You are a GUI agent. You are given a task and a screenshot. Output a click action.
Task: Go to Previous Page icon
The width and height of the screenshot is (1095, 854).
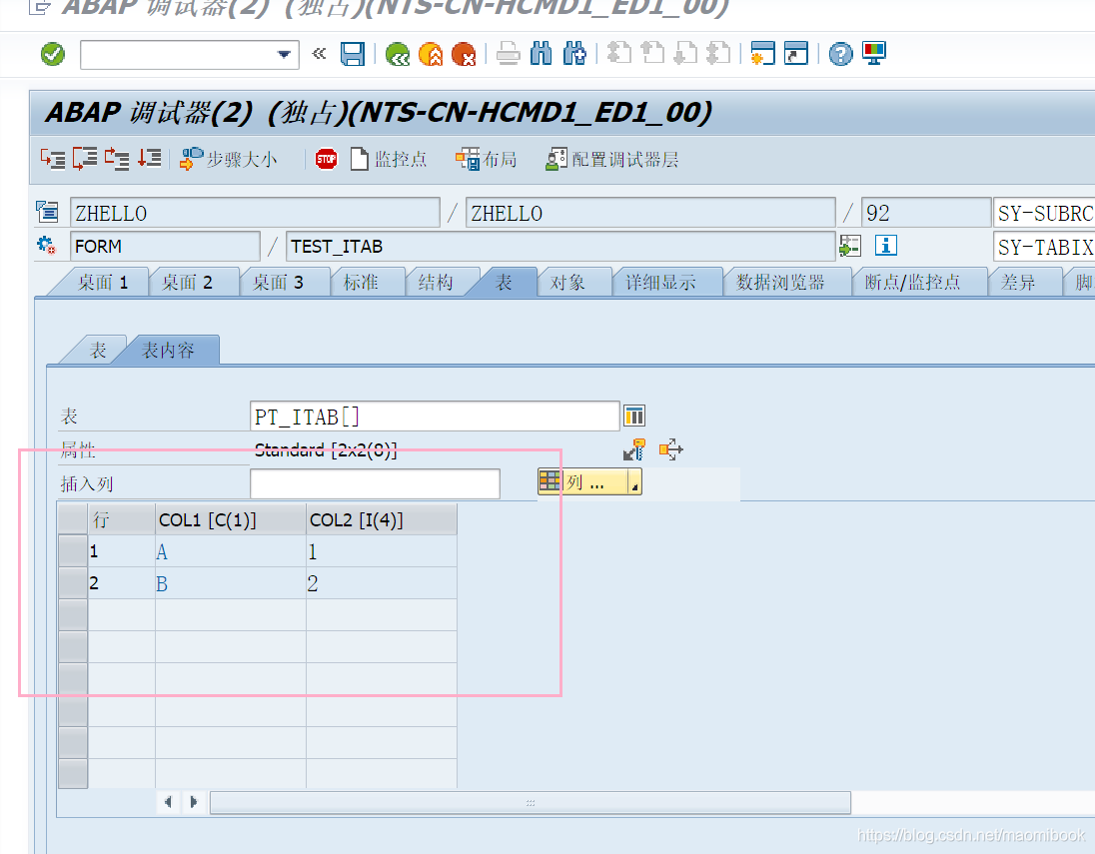tap(652, 54)
